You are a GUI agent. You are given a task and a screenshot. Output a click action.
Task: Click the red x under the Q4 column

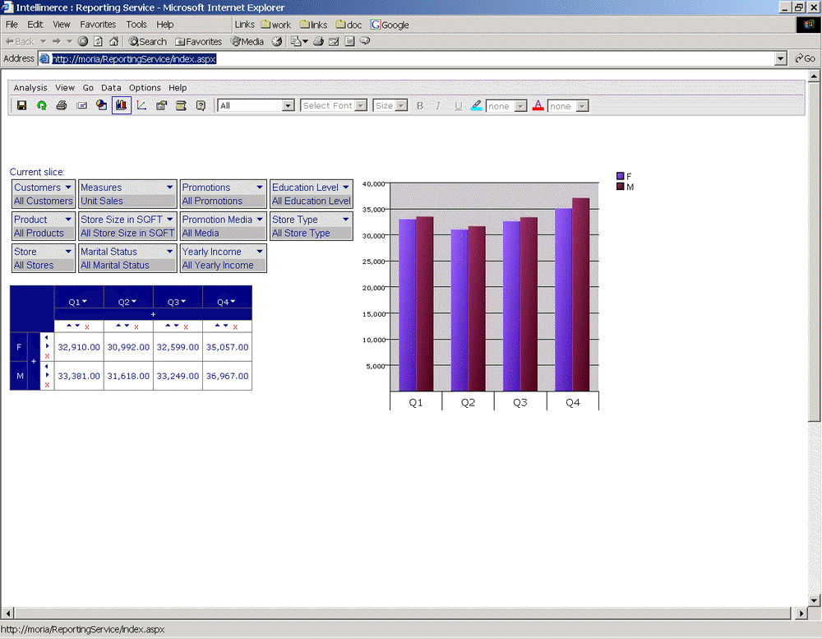235,326
